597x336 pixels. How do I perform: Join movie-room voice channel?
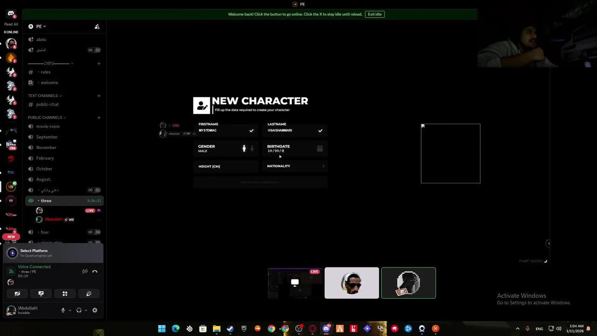pos(64,126)
